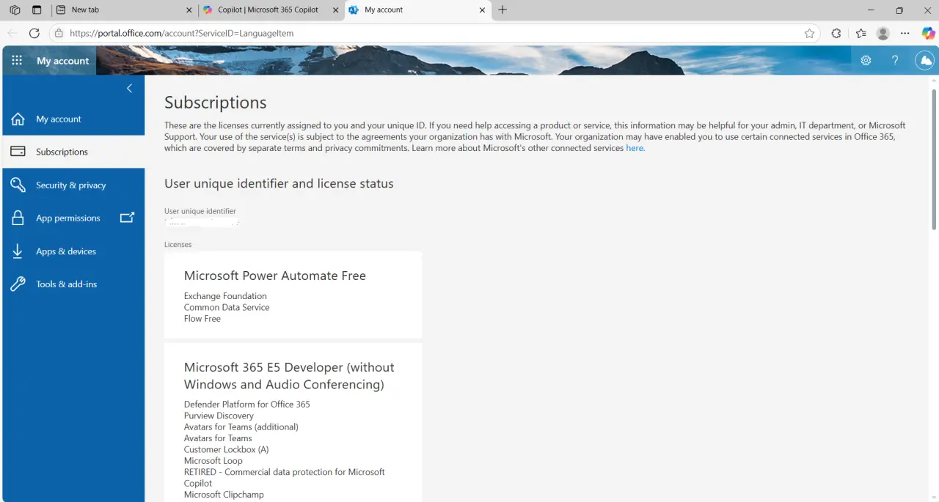Click the Microsoft 365 E5 Developer heading
939x502 pixels.
289,376
